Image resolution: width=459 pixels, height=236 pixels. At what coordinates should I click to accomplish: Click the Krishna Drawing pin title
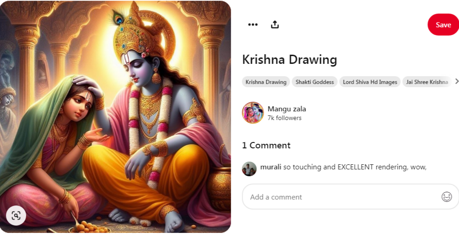point(289,60)
